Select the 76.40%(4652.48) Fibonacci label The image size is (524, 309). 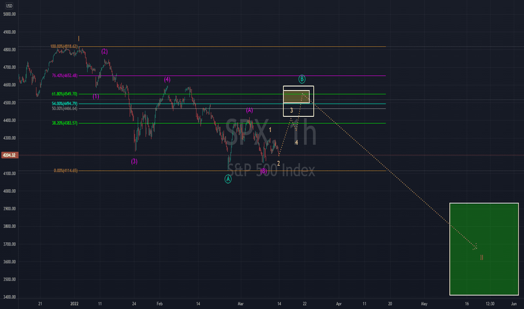click(65, 76)
